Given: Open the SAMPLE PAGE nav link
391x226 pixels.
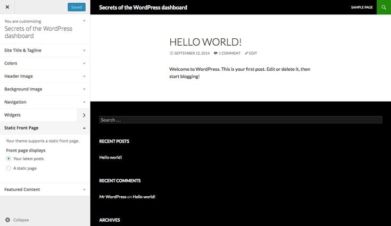Looking at the screenshot, I should (362, 7).
